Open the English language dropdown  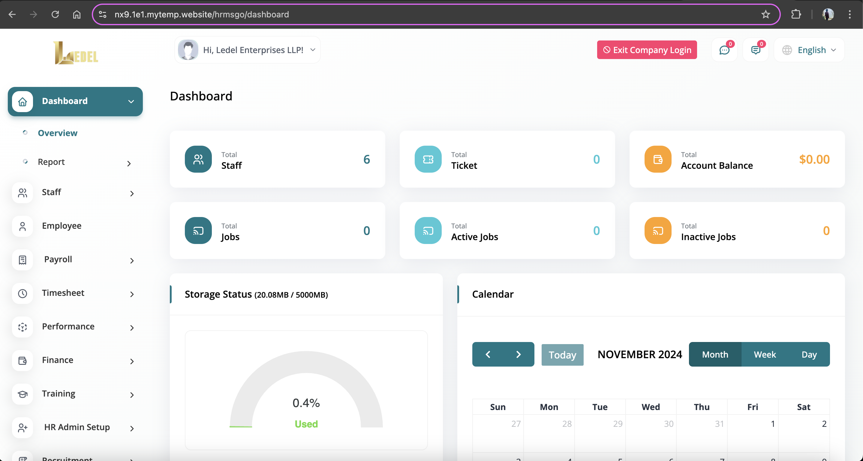coord(809,50)
